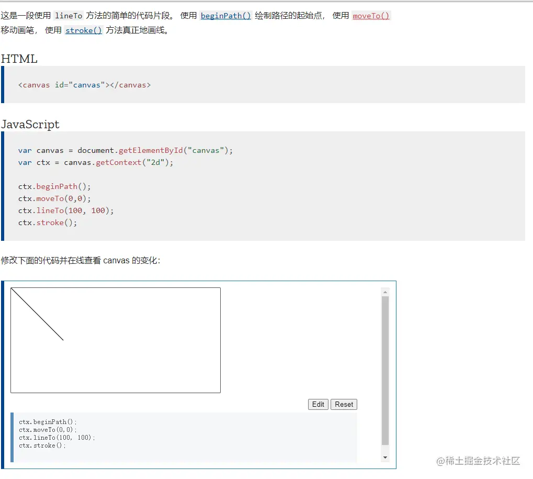The image size is (533, 479).
Task: Click the JavaScript section heading
Action: [x=30, y=124]
